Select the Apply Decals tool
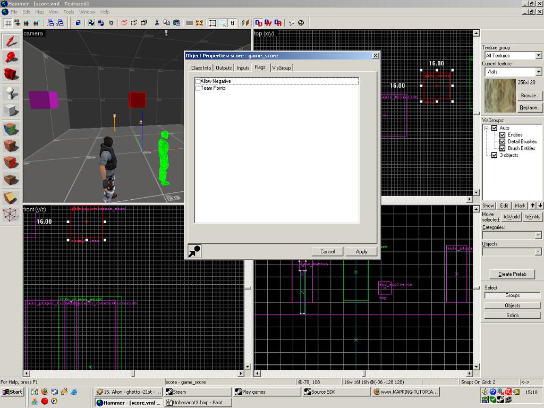Viewport: 544px width, 408px height. coord(12,163)
